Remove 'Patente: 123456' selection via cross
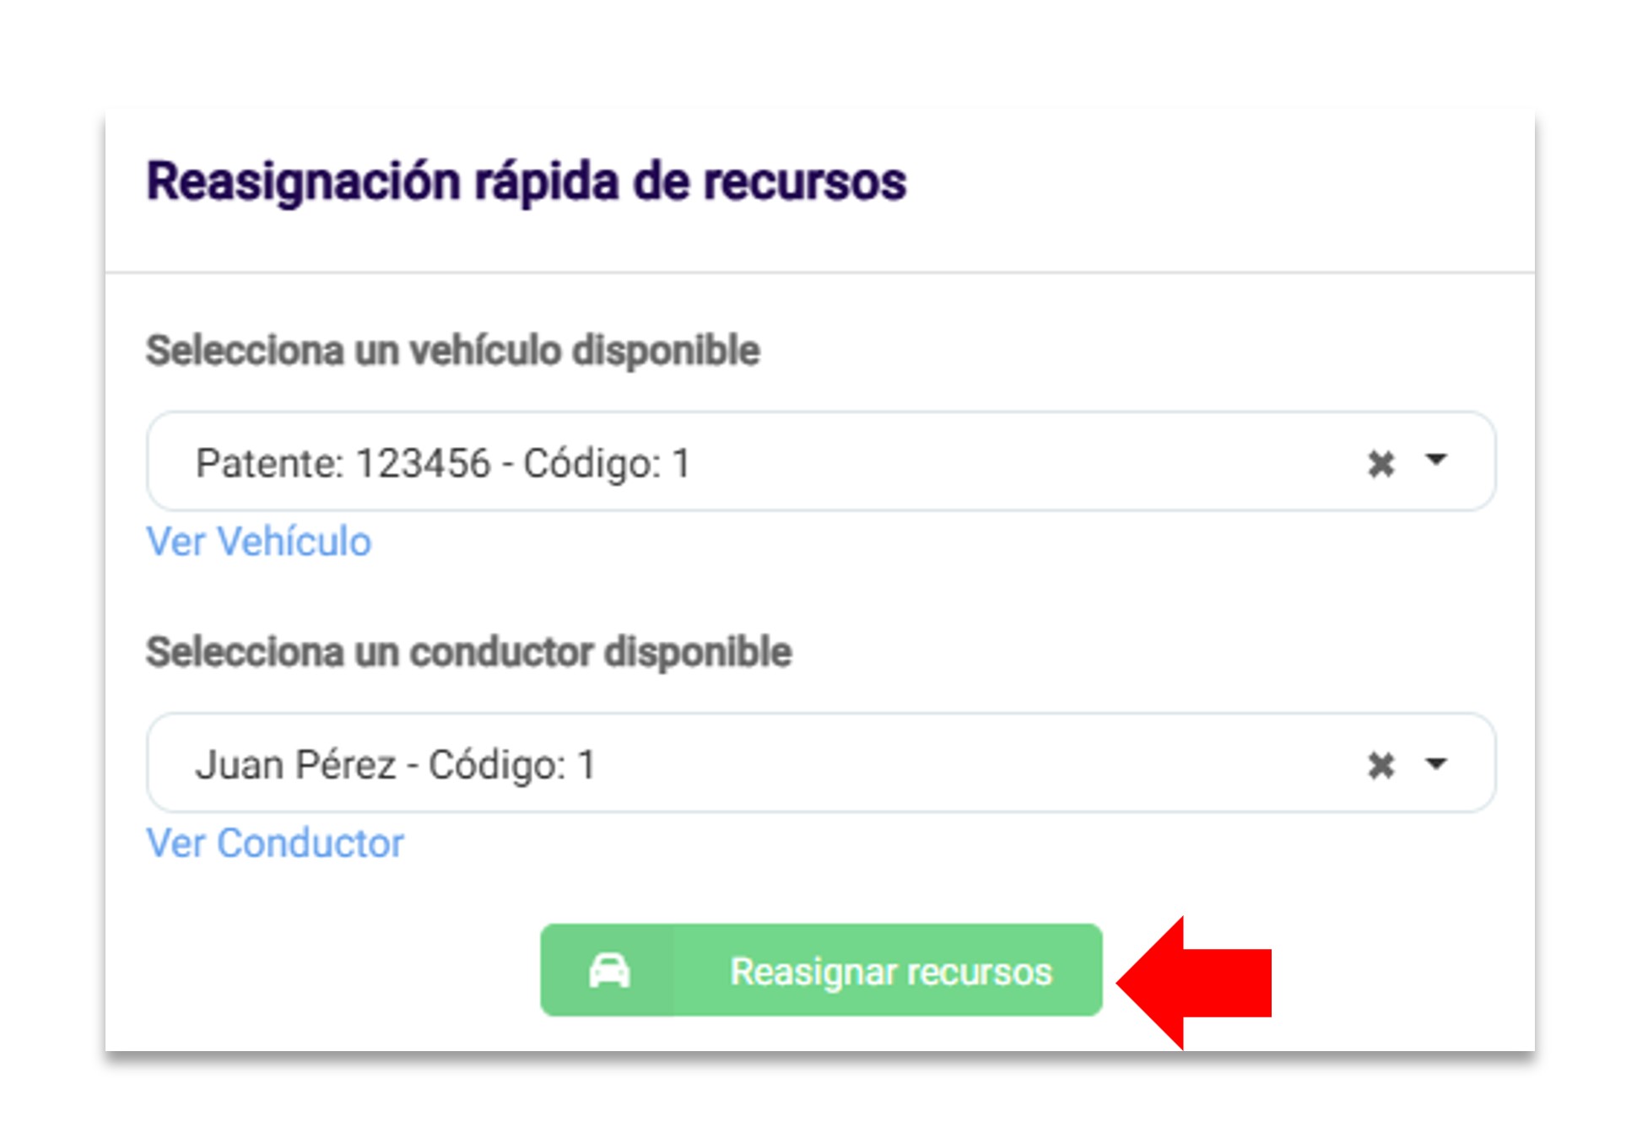The height and width of the screenshot is (1138, 1637). point(1380,463)
